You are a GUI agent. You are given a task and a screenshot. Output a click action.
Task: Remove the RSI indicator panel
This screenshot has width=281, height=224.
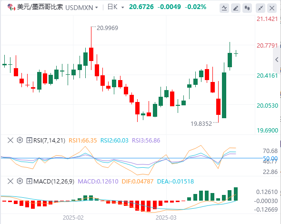coord(10,140)
